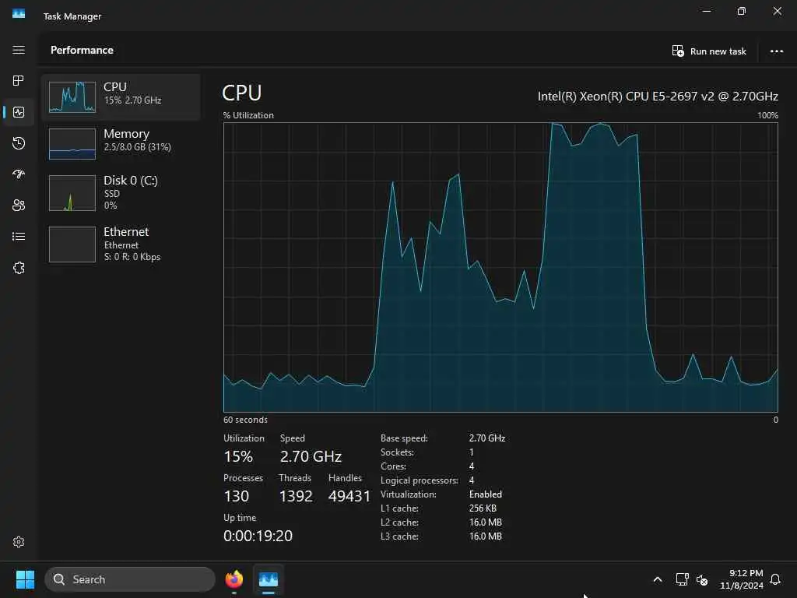
Task: Click the Memory mini graph thumbnail
Action: [x=72, y=143]
